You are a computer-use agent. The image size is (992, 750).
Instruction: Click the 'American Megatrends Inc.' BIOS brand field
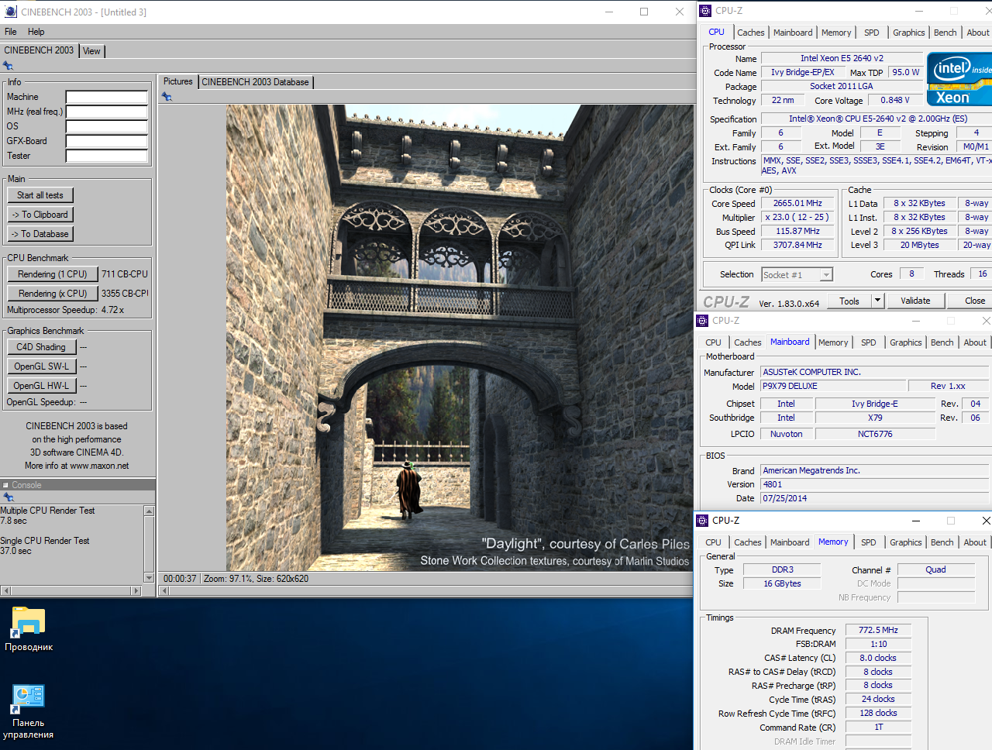coord(874,470)
